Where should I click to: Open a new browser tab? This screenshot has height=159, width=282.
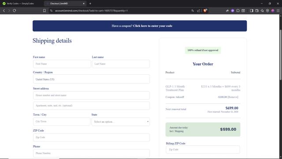pos(90,4)
